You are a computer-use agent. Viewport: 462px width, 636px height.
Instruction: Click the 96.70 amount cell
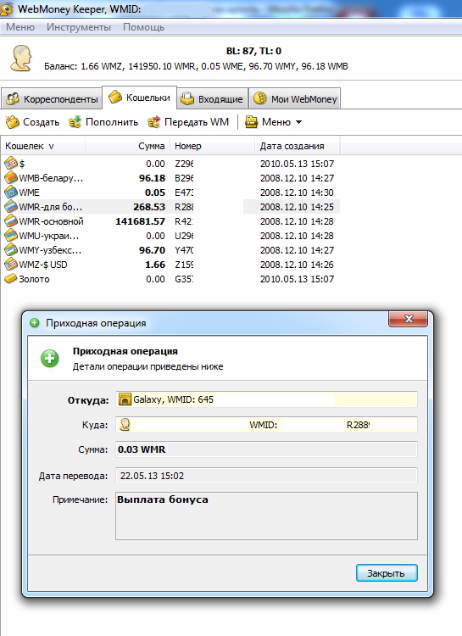click(x=152, y=250)
